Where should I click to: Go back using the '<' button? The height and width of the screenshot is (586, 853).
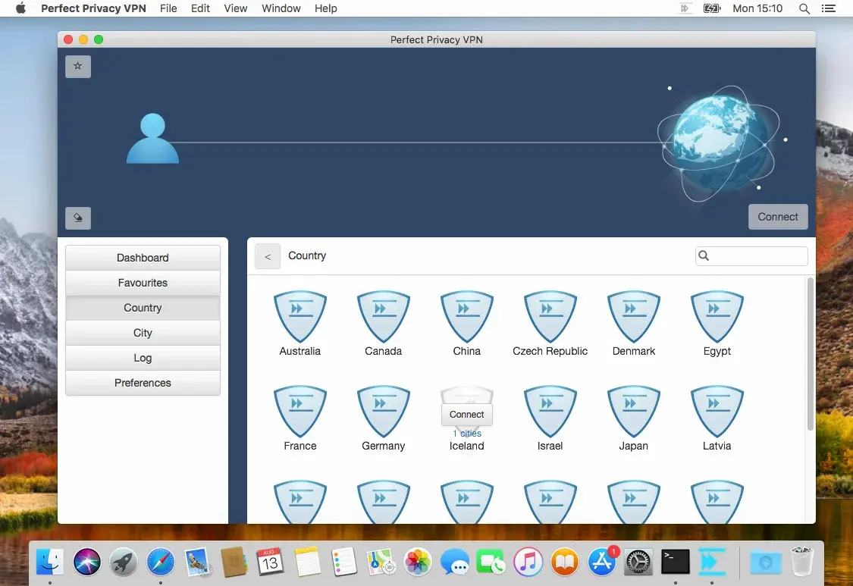coord(267,257)
